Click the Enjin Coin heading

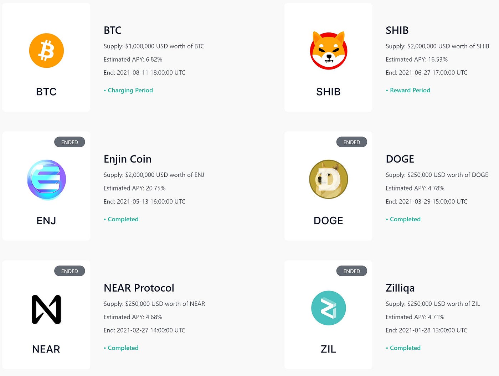[x=128, y=159]
